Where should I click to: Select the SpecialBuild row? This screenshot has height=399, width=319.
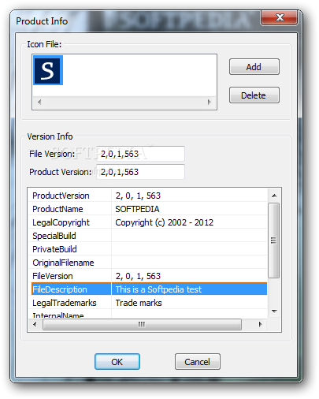point(148,236)
